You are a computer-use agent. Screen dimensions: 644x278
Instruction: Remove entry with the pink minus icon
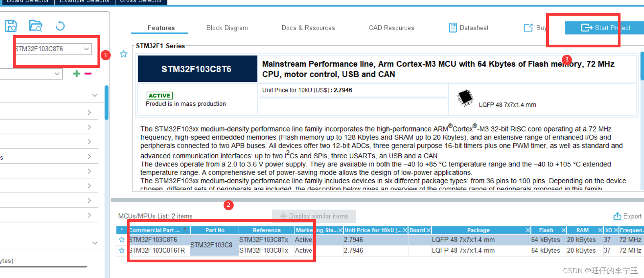tap(88, 74)
